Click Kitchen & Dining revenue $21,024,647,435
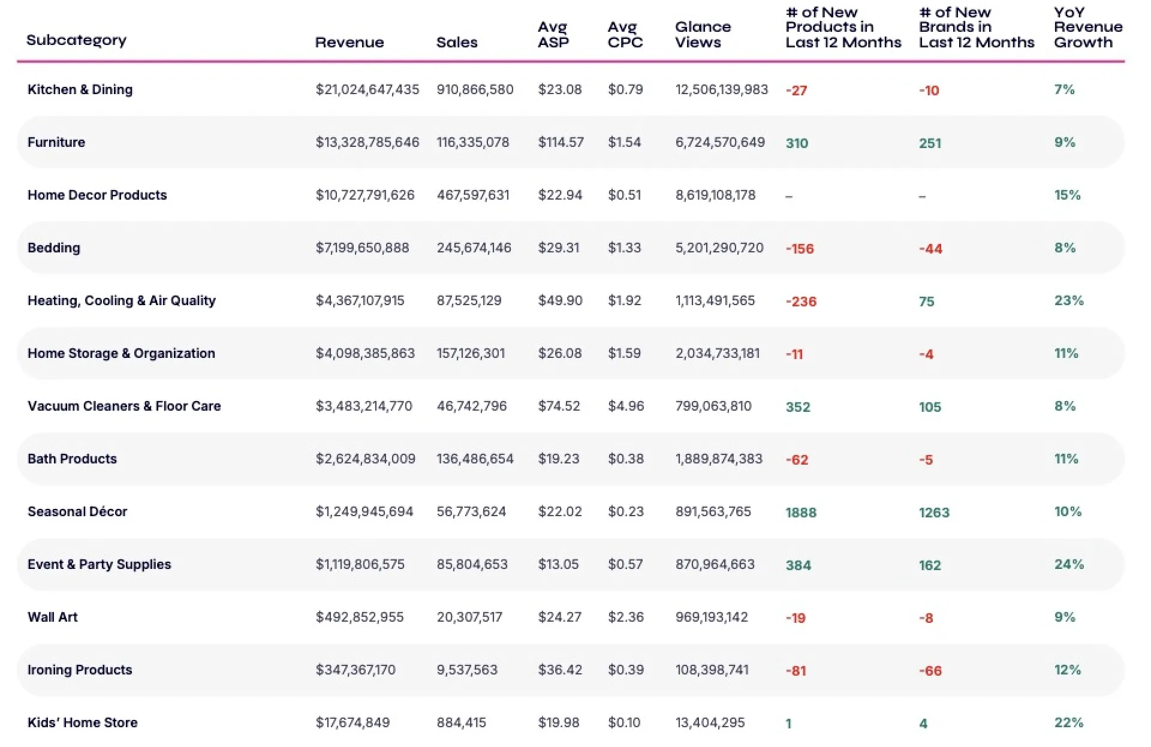Screen dimensions: 1151x747 [x=367, y=89]
